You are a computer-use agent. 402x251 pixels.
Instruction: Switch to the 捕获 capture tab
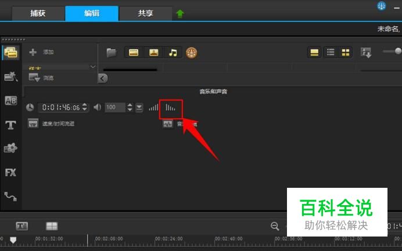[38, 13]
